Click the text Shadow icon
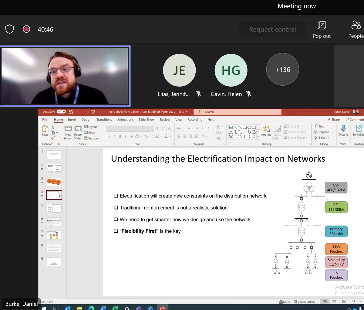 point(126,137)
